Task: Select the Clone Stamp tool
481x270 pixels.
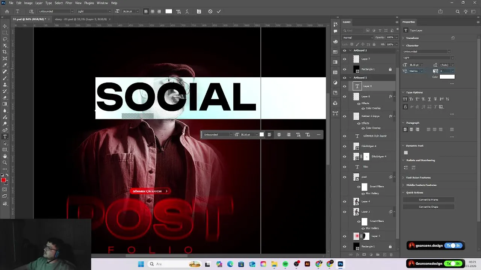Action: point(5,84)
